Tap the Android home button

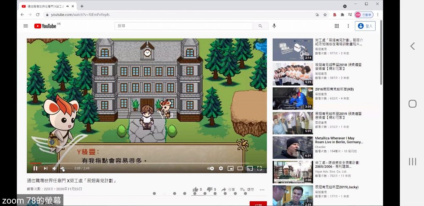(x=413, y=104)
